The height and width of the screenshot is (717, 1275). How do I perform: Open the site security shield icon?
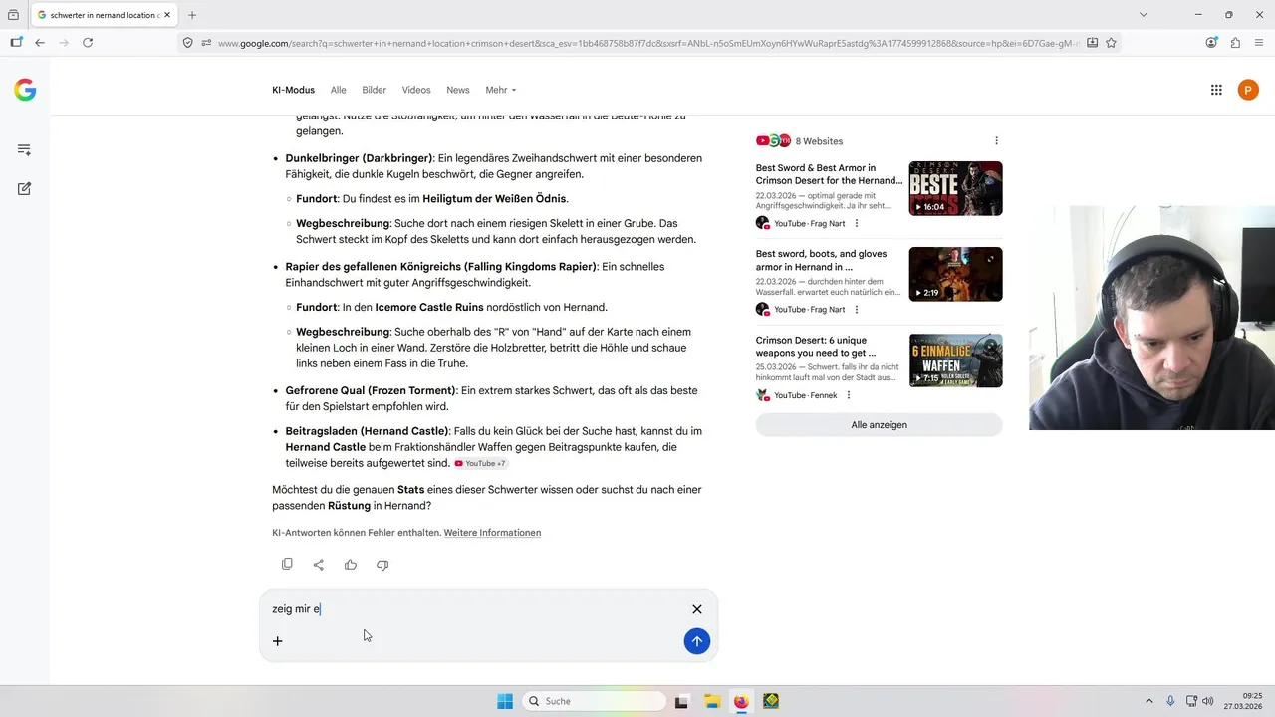point(187,43)
